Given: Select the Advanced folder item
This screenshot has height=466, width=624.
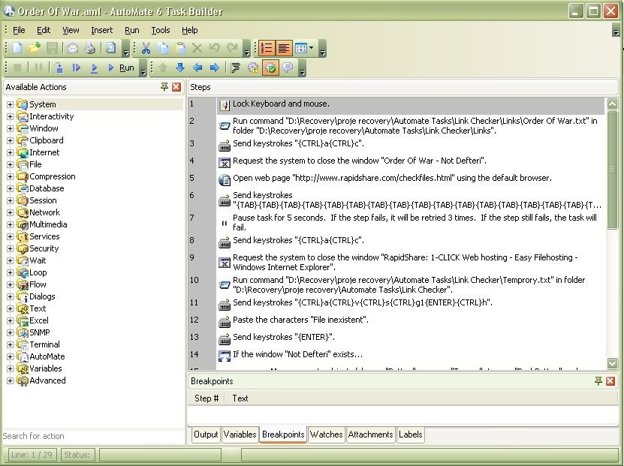Looking at the screenshot, I should [x=47, y=380].
